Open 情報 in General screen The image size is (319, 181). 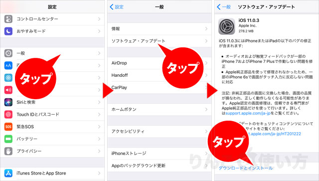(159, 29)
